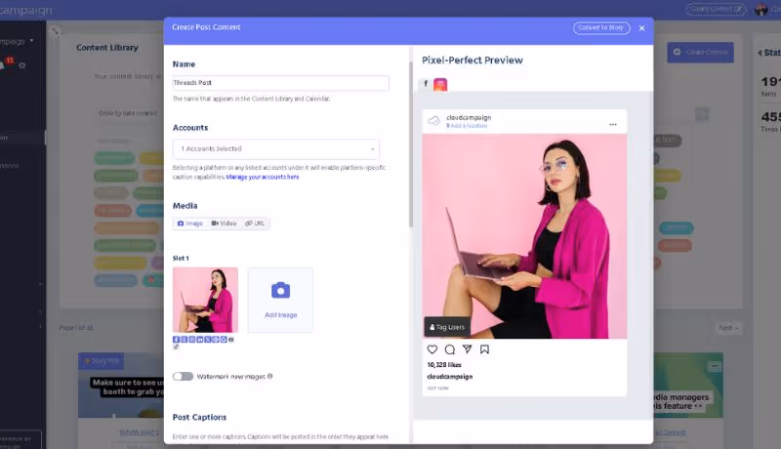The height and width of the screenshot is (449, 781).
Task: Click the LinkedIn icon under Slot 1 image
Action: (200, 340)
